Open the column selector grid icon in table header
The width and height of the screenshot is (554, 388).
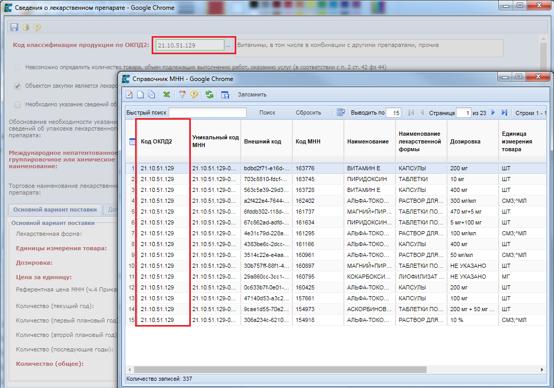point(133,142)
